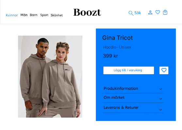Viewport: 182px width, 130px height.
Task: Click the search magnifier icon
Action: coord(131,13)
